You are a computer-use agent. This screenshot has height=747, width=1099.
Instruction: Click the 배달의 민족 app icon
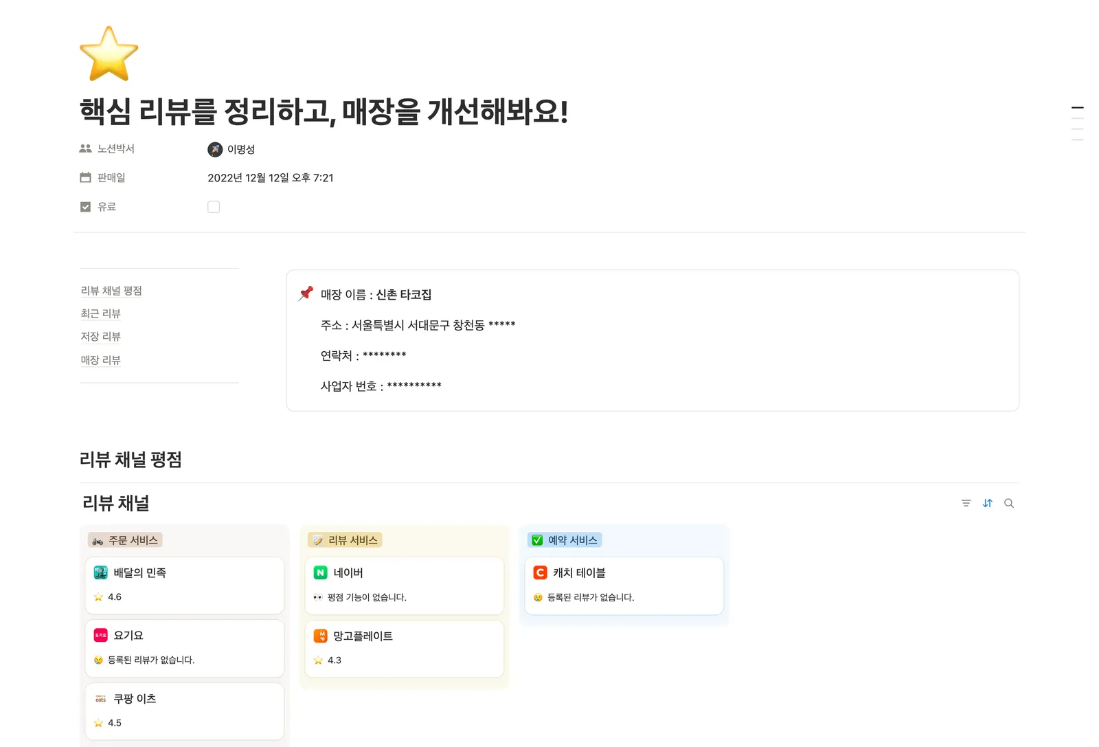(x=100, y=572)
